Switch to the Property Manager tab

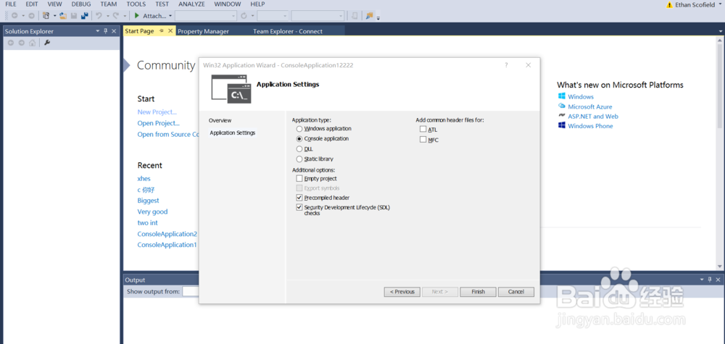pyautogui.click(x=203, y=31)
